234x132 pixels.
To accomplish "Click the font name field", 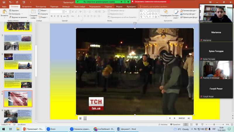I will tap(56, 12).
